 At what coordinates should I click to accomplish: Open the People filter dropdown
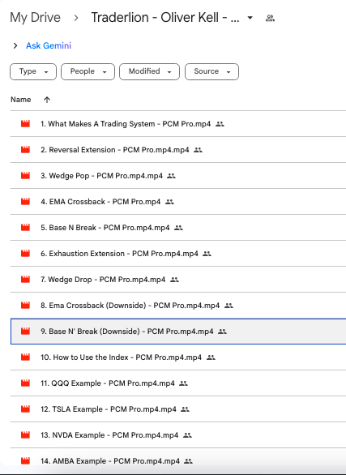tap(88, 71)
